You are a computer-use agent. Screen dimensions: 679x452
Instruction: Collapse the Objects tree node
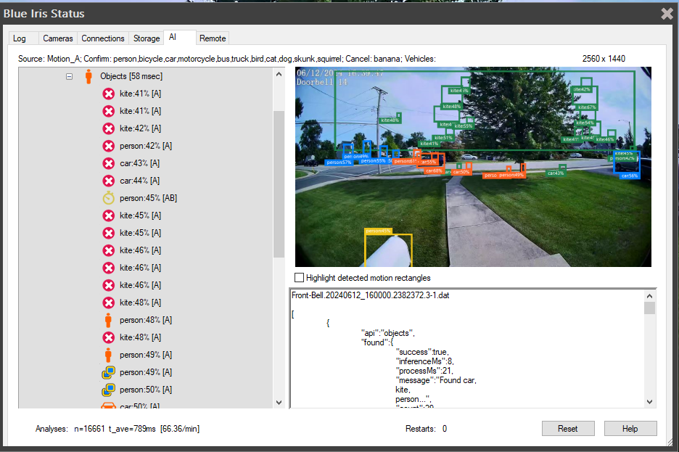click(70, 77)
